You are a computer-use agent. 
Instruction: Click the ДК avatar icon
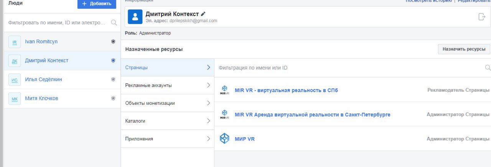click(15, 61)
